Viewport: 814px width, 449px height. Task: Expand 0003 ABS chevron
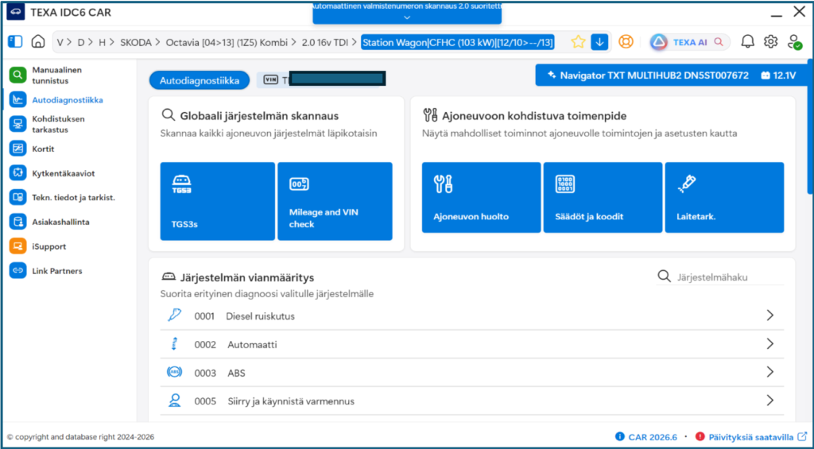tap(769, 372)
